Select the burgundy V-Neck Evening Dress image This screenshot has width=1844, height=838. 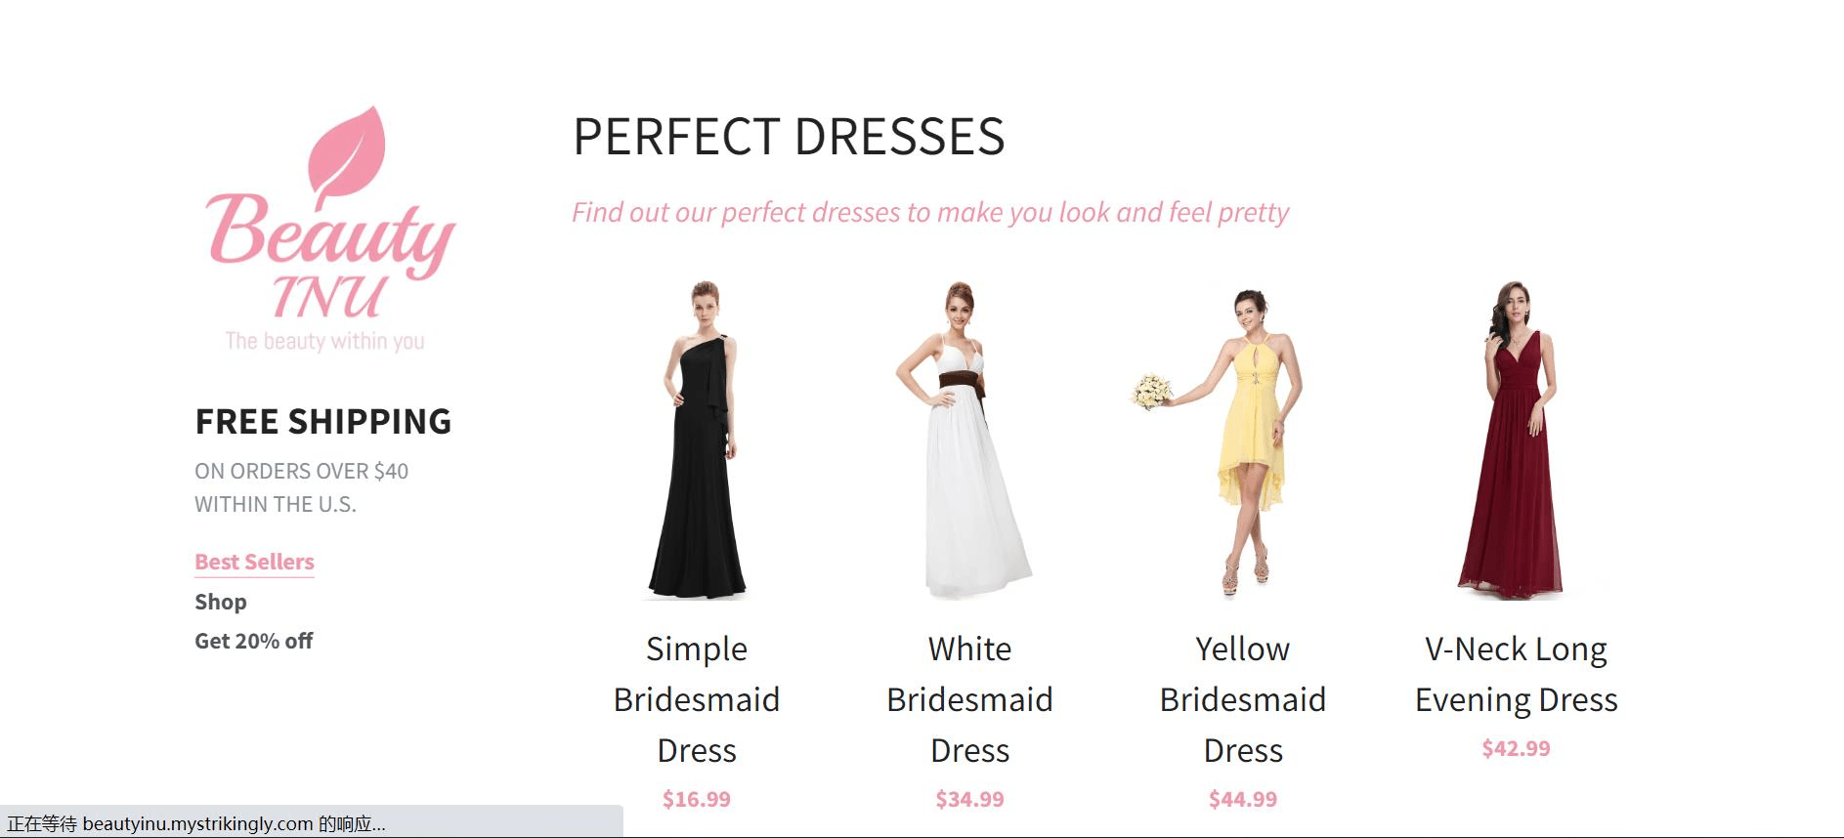coord(1516,440)
